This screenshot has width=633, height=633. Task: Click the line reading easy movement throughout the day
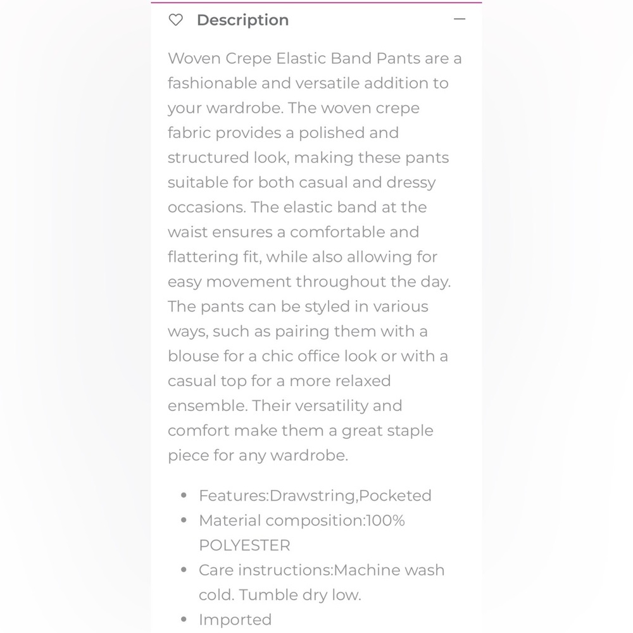(x=310, y=282)
